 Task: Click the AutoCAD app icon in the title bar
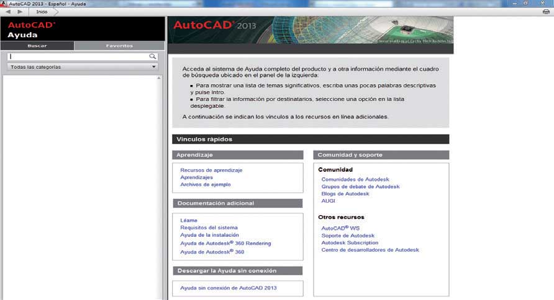click(3, 4)
